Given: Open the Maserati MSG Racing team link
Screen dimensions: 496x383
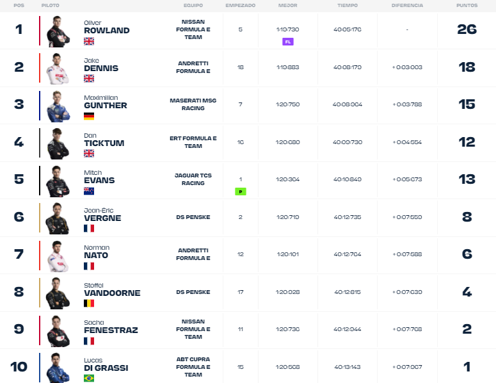Looking at the screenshot, I should [x=193, y=104].
